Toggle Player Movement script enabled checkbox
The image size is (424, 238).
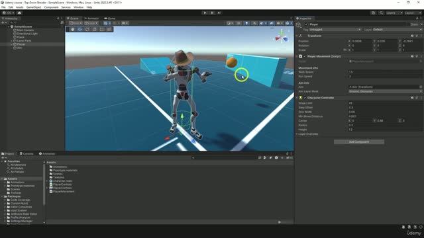pyautogui.click(x=305, y=56)
